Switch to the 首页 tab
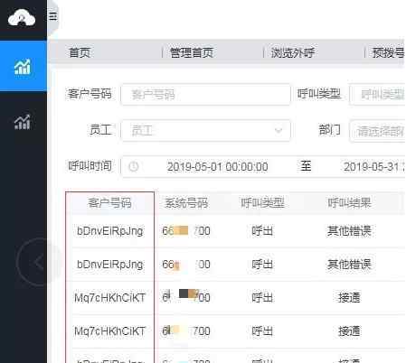The width and height of the screenshot is (406, 363). tap(80, 53)
